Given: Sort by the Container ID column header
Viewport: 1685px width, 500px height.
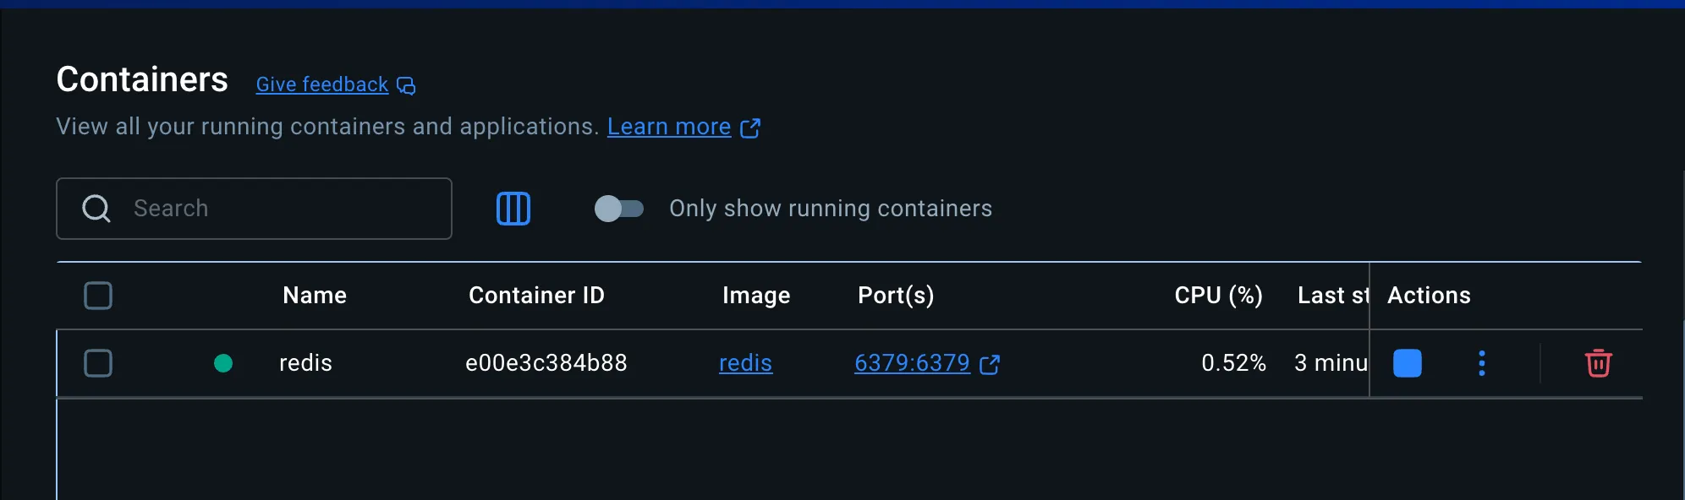Looking at the screenshot, I should point(536,296).
